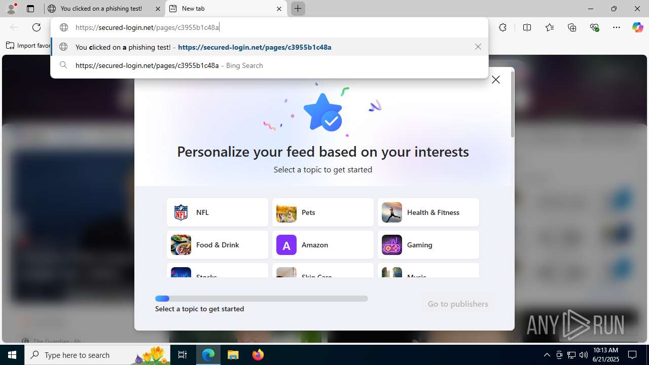The width and height of the screenshot is (649, 365).
Task: Switch to 'You clicked on a phishing test!' tab
Action: (x=104, y=9)
